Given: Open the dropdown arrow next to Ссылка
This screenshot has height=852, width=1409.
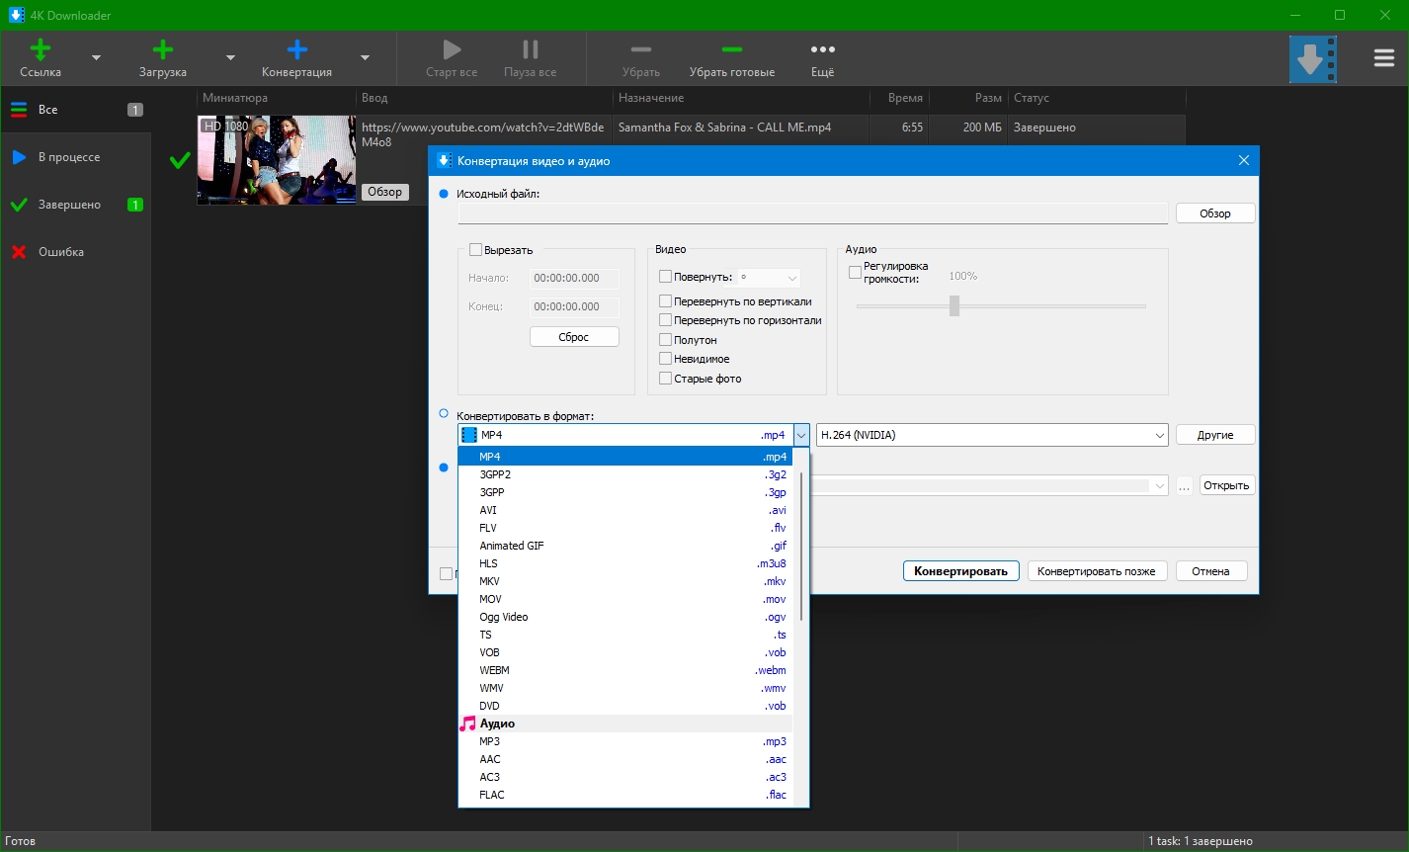Looking at the screenshot, I should click(x=97, y=58).
